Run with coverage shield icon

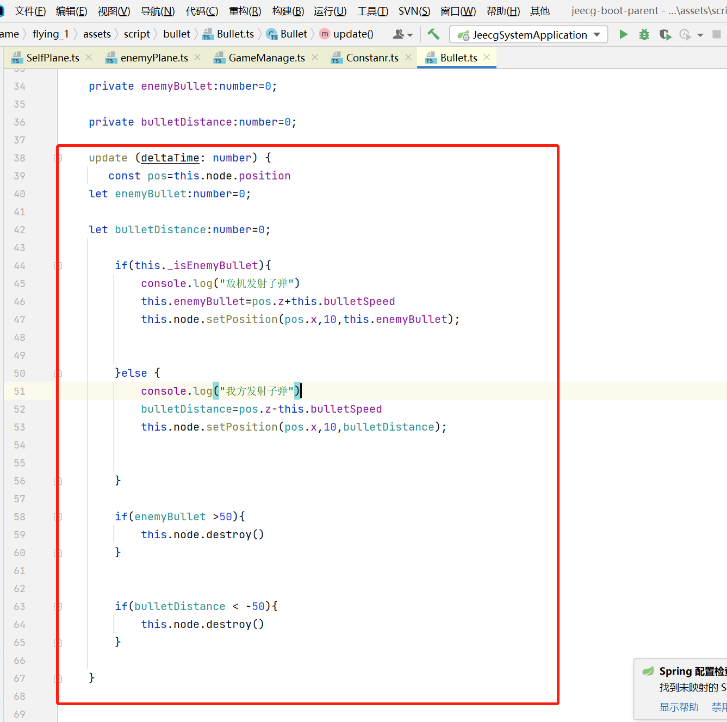point(664,35)
